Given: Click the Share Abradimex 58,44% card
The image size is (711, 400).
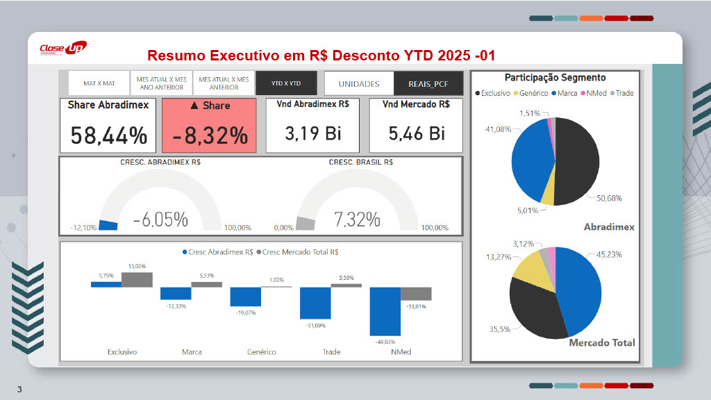Looking at the screenshot, I should [x=108, y=125].
